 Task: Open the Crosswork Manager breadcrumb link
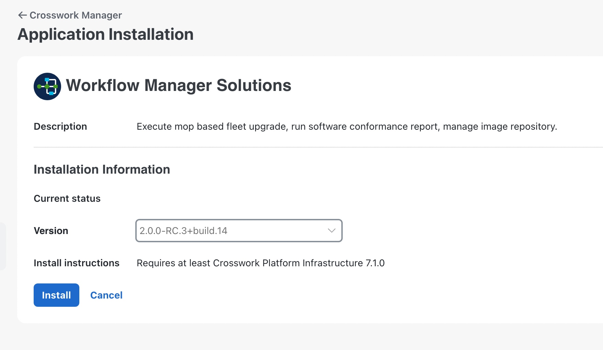point(76,15)
